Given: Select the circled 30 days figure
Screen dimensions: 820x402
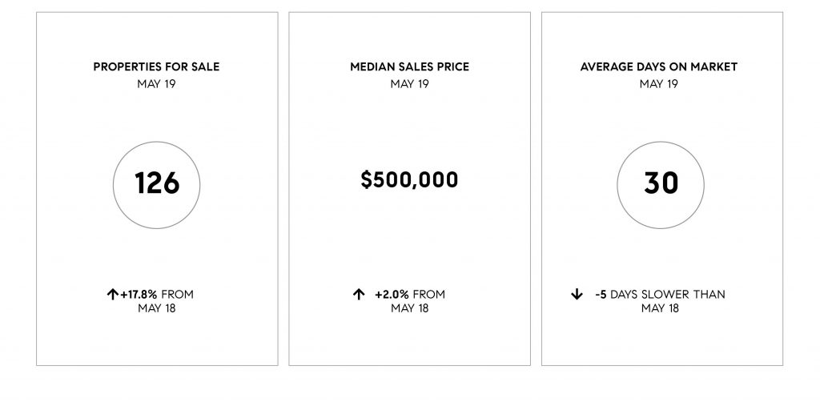Looking at the screenshot, I should [x=661, y=185].
